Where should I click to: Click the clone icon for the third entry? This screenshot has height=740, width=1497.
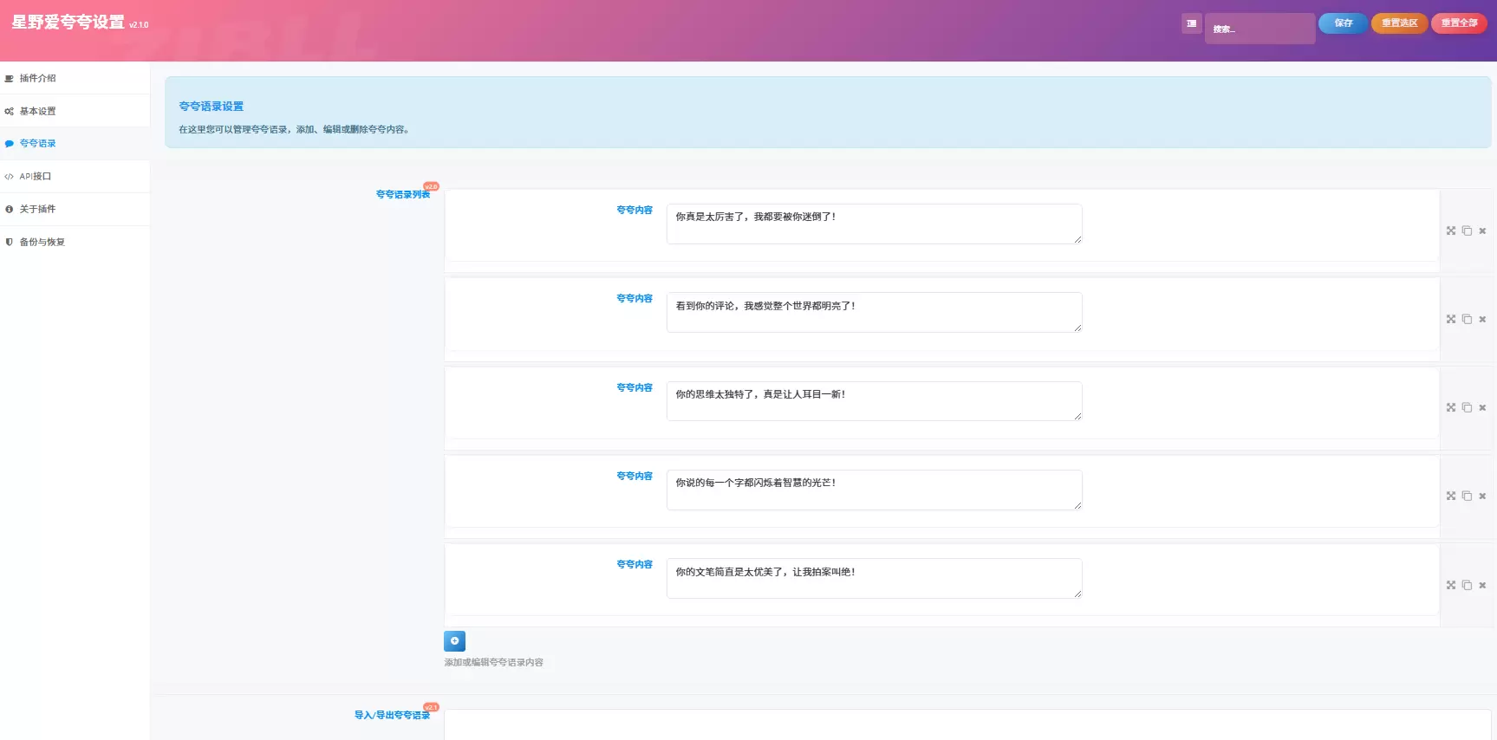tap(1467, 407)
